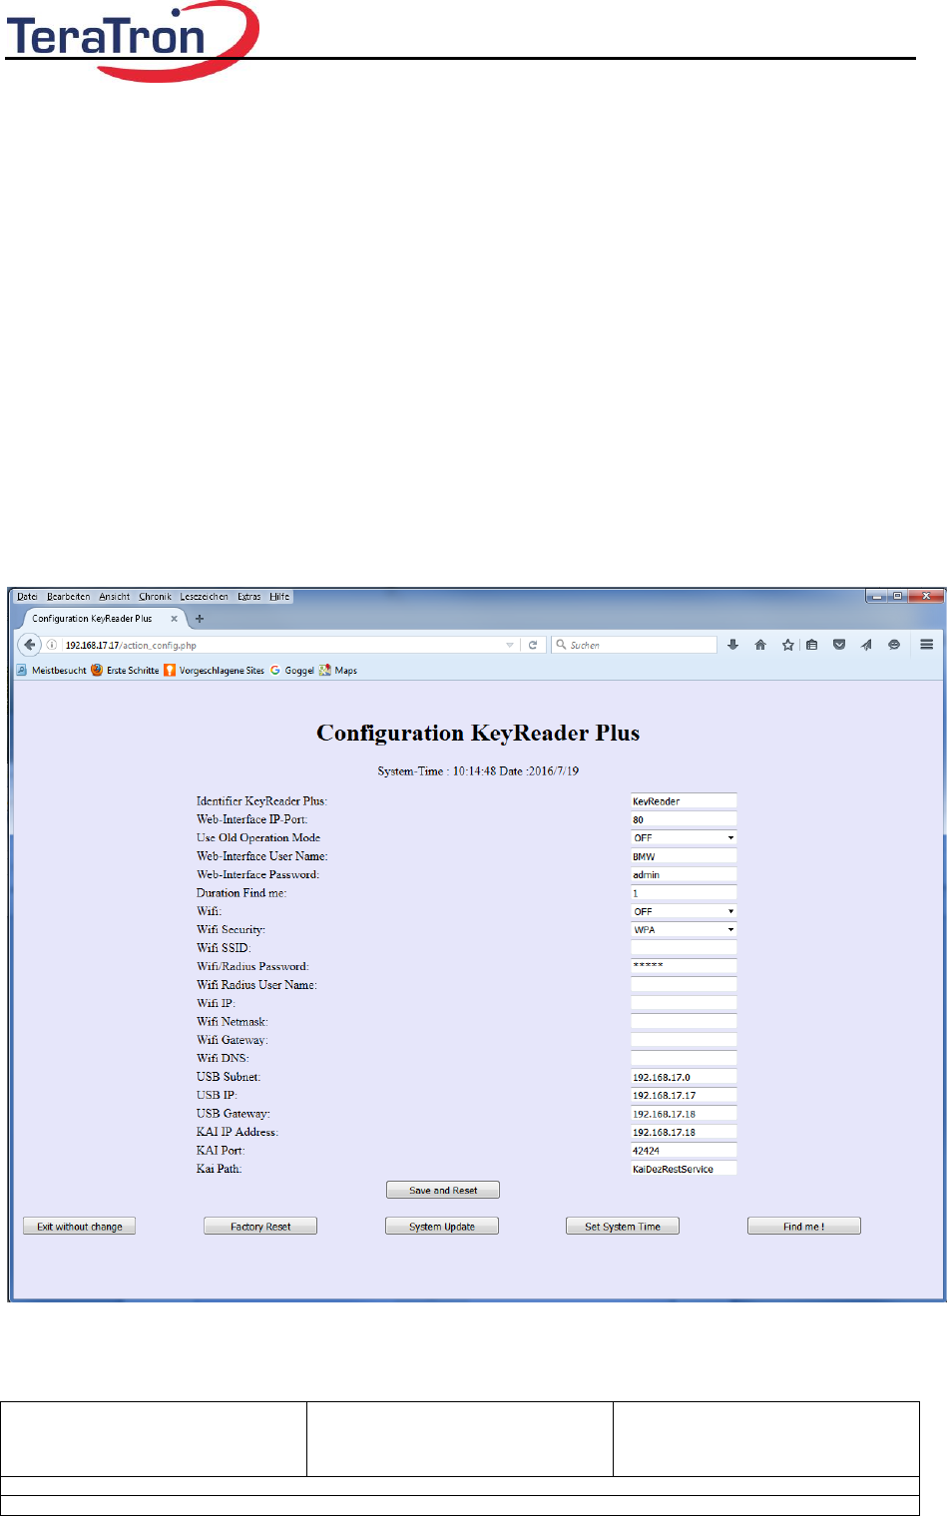947x1516 pixels.
Task: Open the Ansicht menu
Action: click(115, 597)
